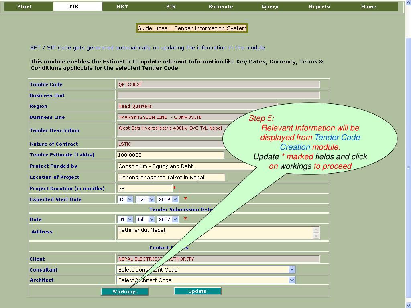Open the Estimate tab

(220, 6)
